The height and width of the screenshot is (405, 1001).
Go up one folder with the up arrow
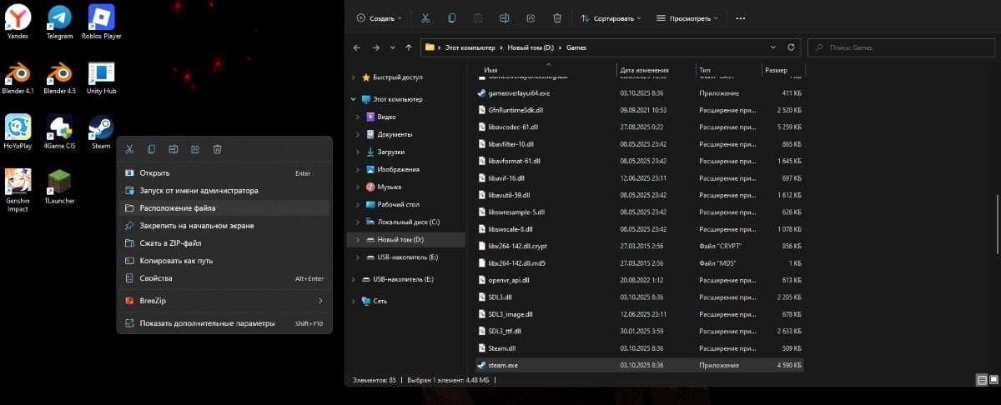click(408, 47)
